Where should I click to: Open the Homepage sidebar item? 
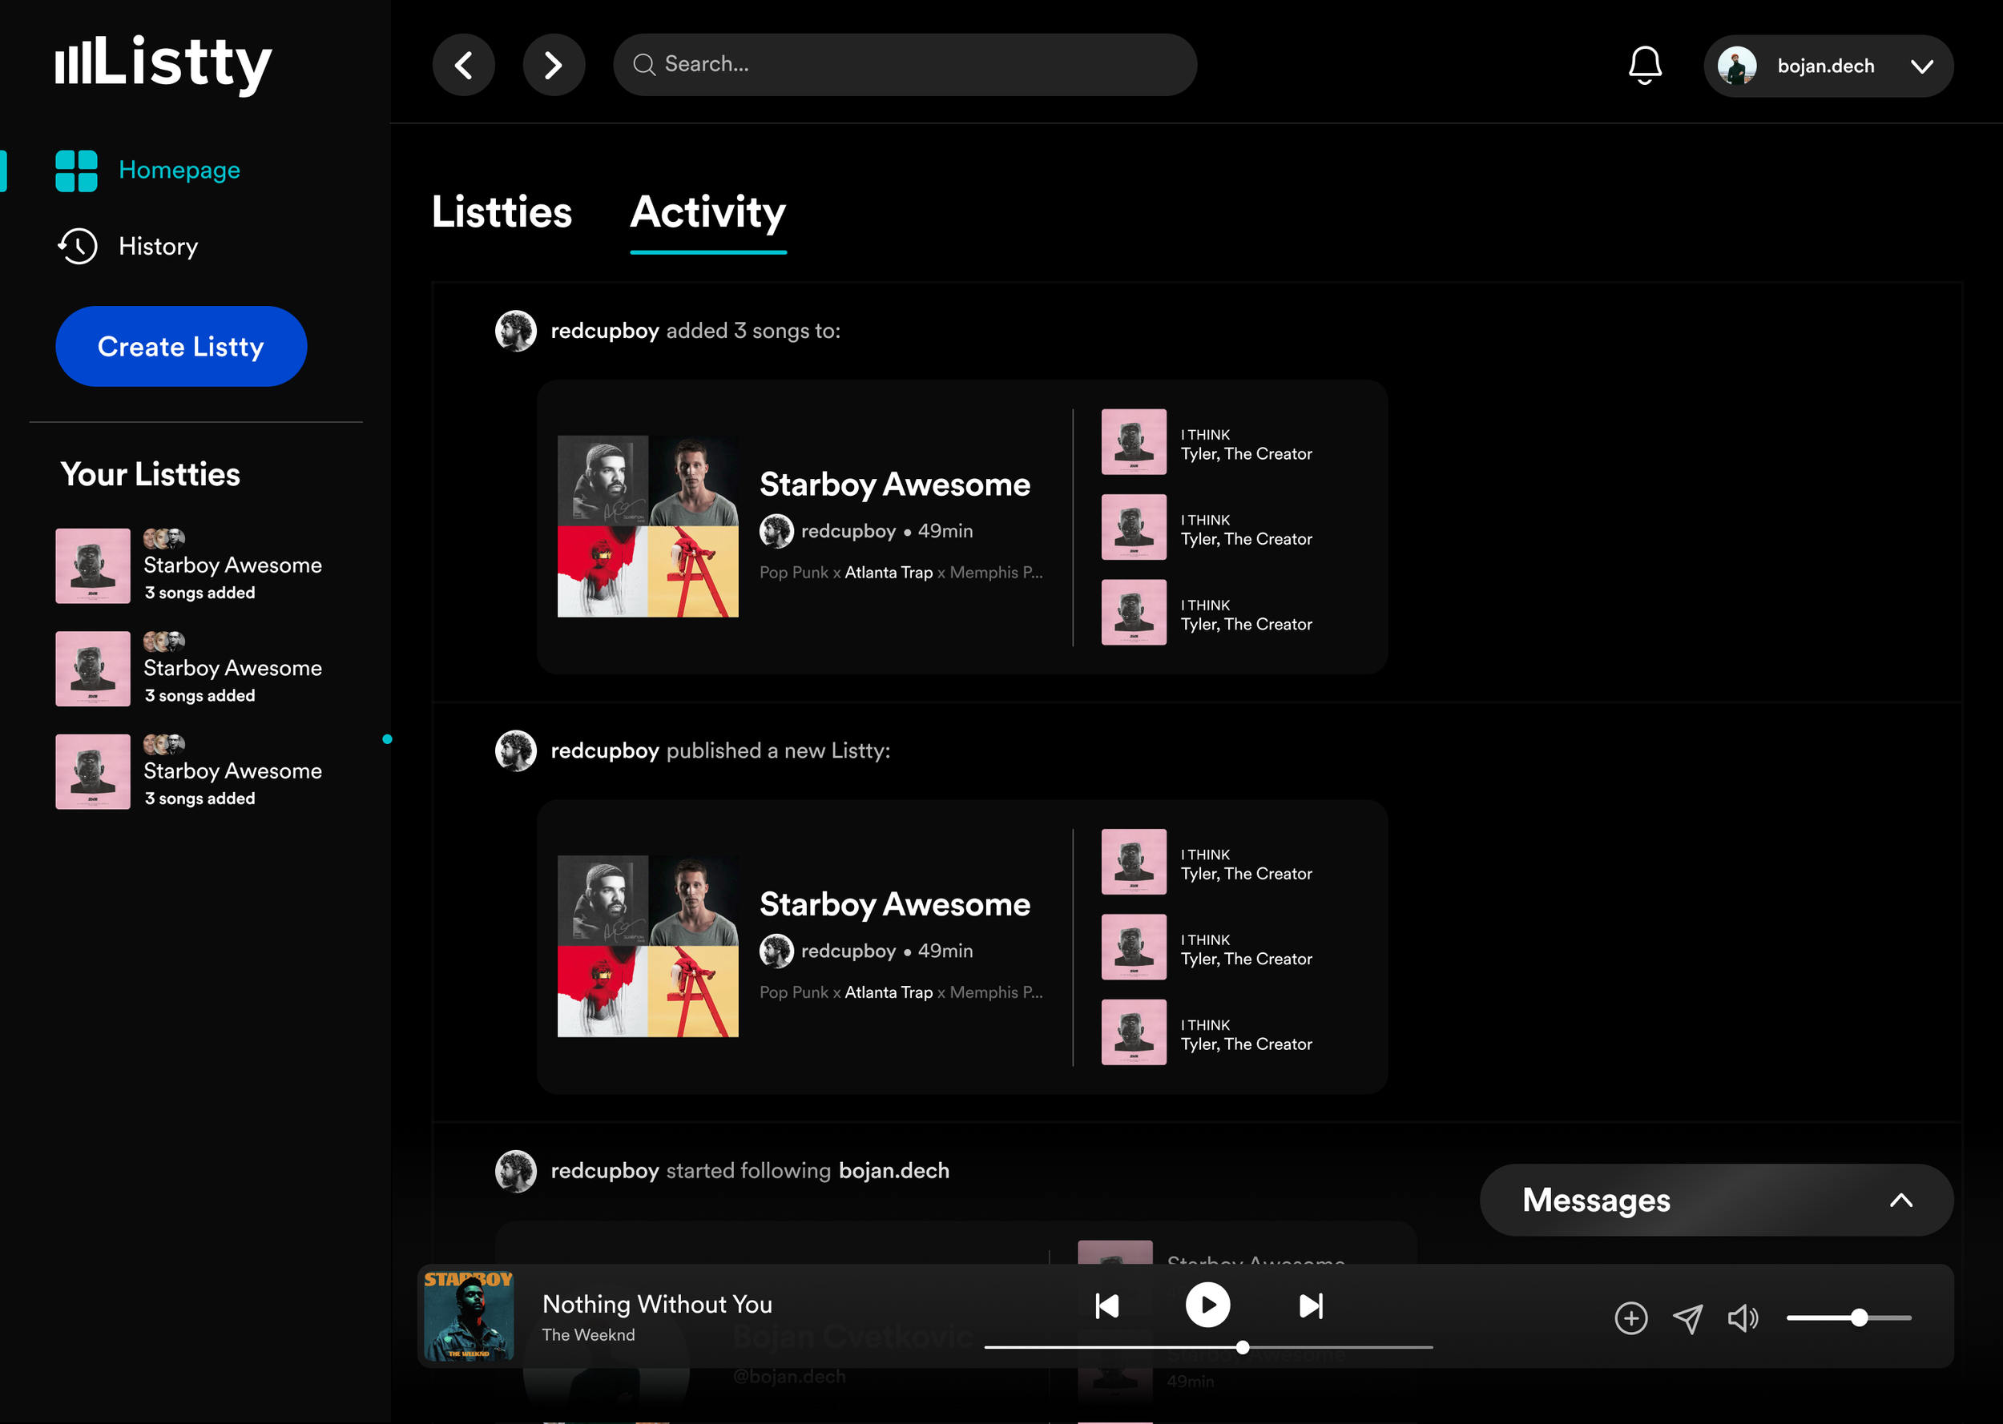tap(179, 170)
